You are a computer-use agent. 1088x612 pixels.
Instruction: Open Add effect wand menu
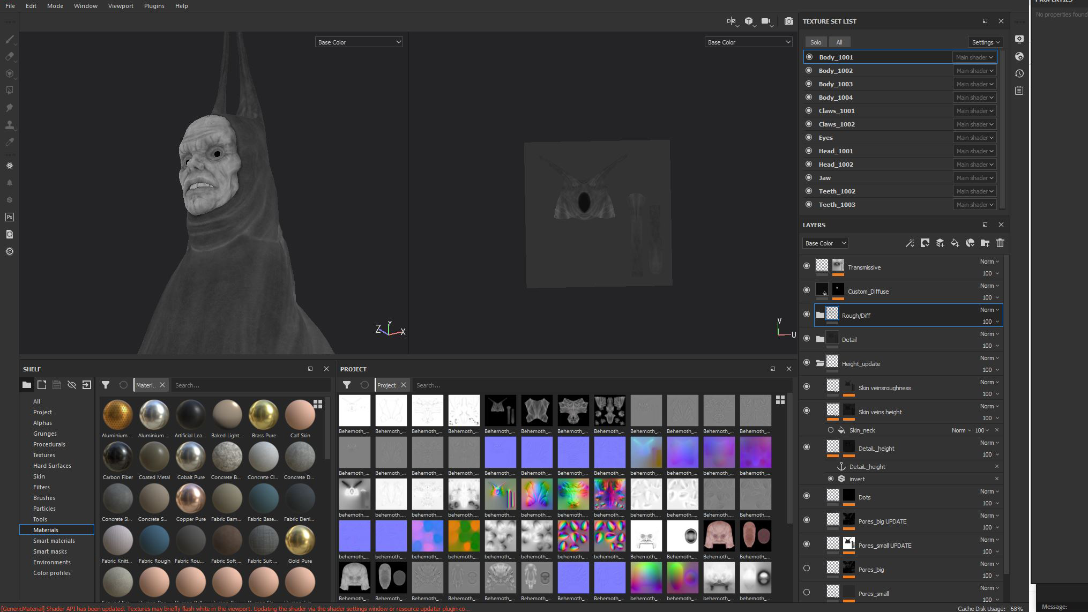coord(910,243)
